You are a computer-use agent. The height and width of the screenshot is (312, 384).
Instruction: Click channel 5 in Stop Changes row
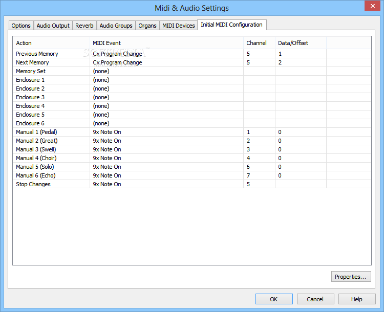click(x=248, y=184)
